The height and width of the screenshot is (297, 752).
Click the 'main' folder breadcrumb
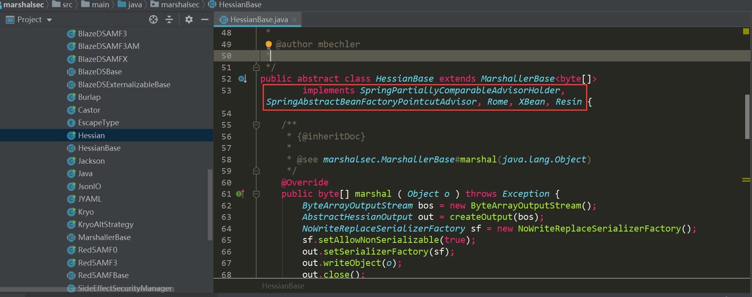tap(100, 4)
